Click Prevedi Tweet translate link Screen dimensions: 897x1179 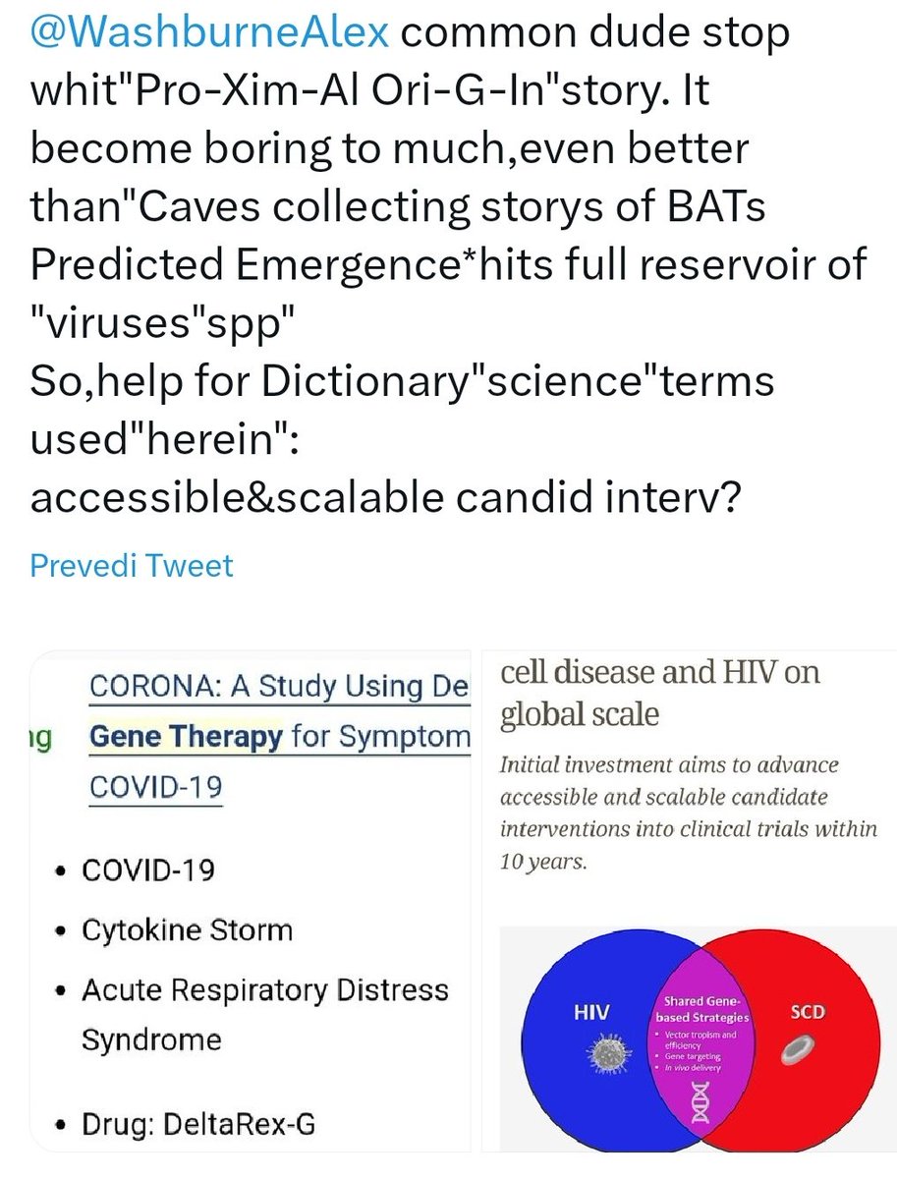tap(132, 565)
